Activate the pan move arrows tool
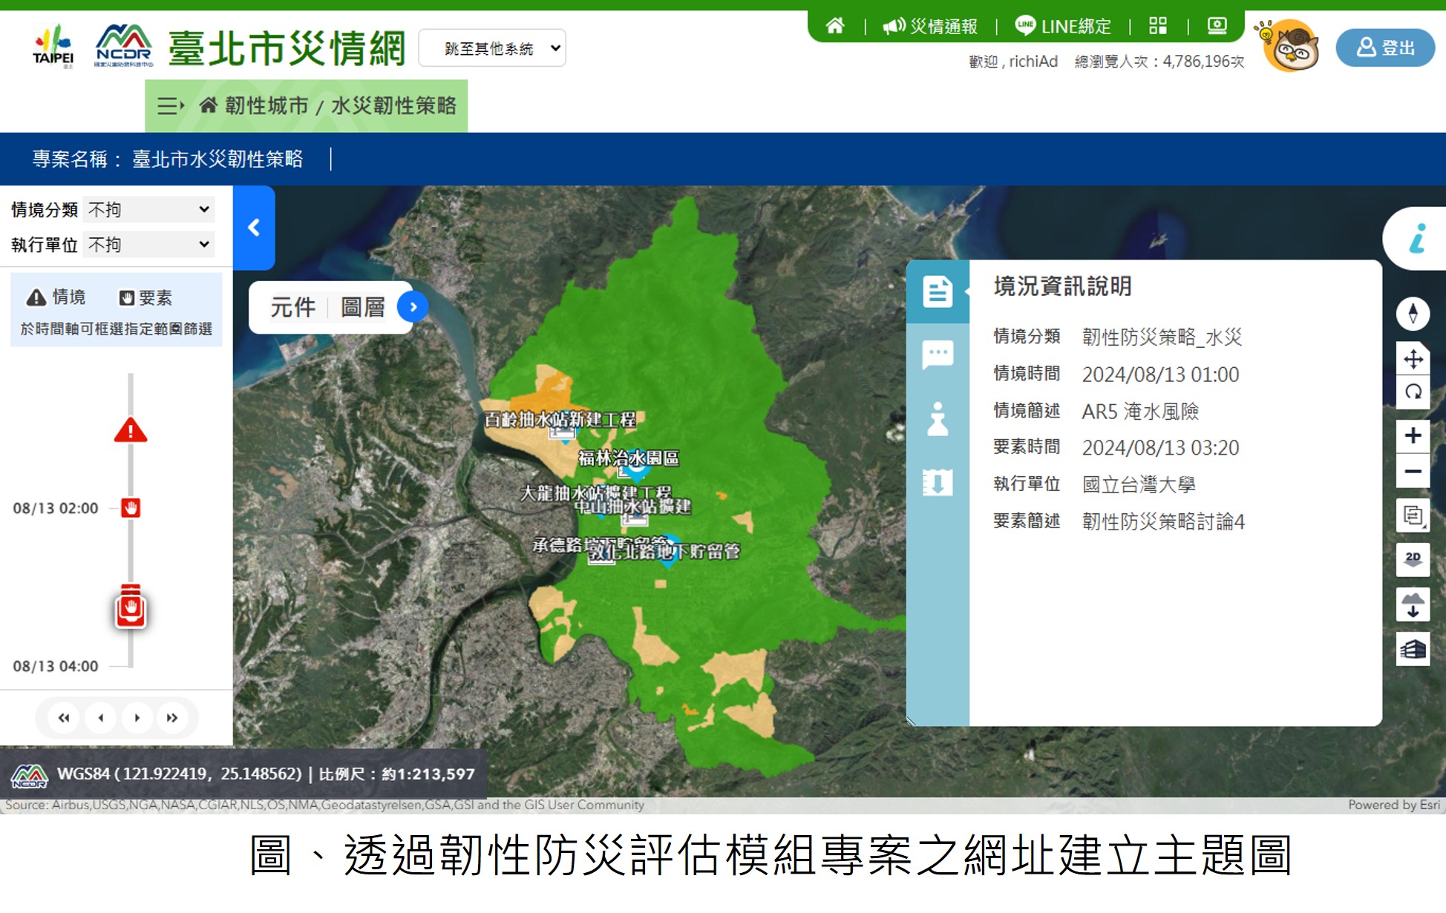Screen dimensions: 1446x913 [1413, 360]
